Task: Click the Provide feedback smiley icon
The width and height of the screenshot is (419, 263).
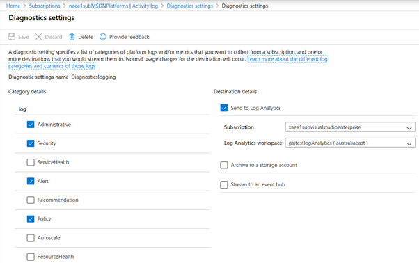Action: click(103, 37)
